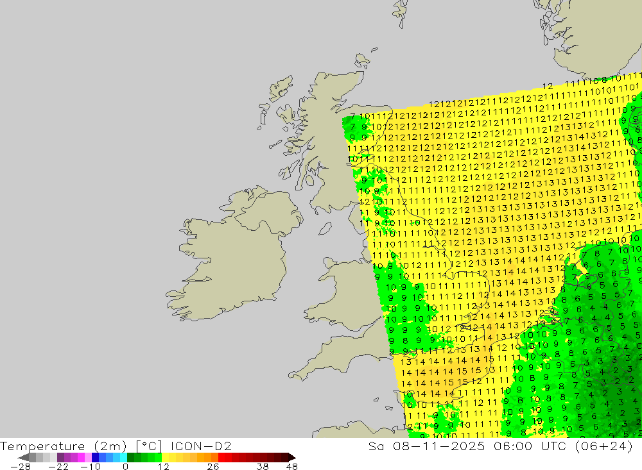Click the '-28' legend label

21,467
